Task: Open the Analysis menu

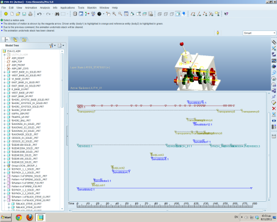Action: pos(45,7)
